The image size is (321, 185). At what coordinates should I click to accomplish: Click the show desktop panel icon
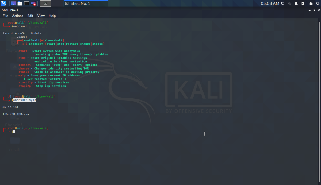point(13,3)
